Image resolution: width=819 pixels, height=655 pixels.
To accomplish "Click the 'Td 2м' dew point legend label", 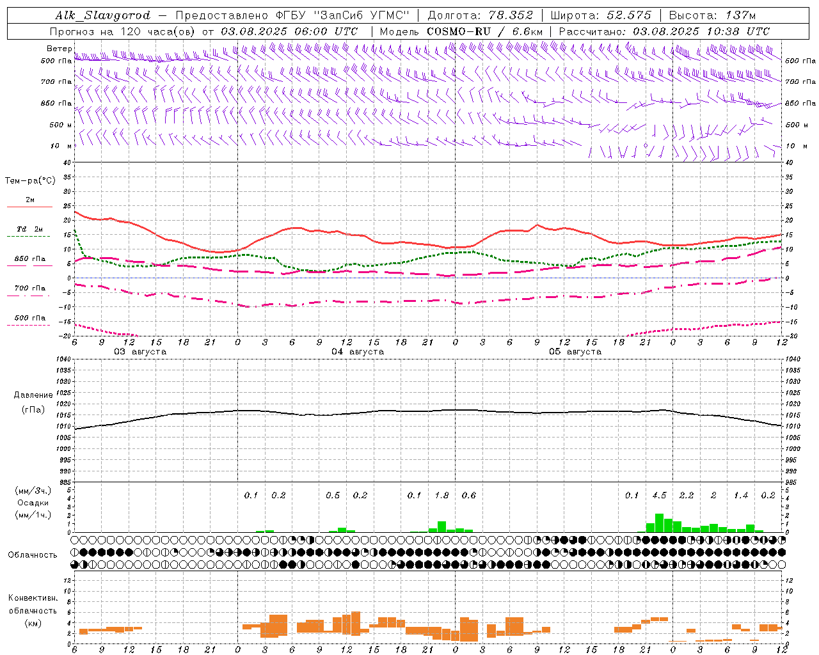I will pyautogui.click(x=30, y=228).
